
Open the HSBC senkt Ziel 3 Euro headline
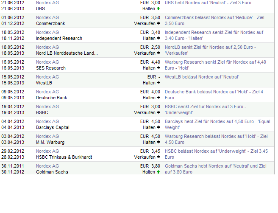206,109
